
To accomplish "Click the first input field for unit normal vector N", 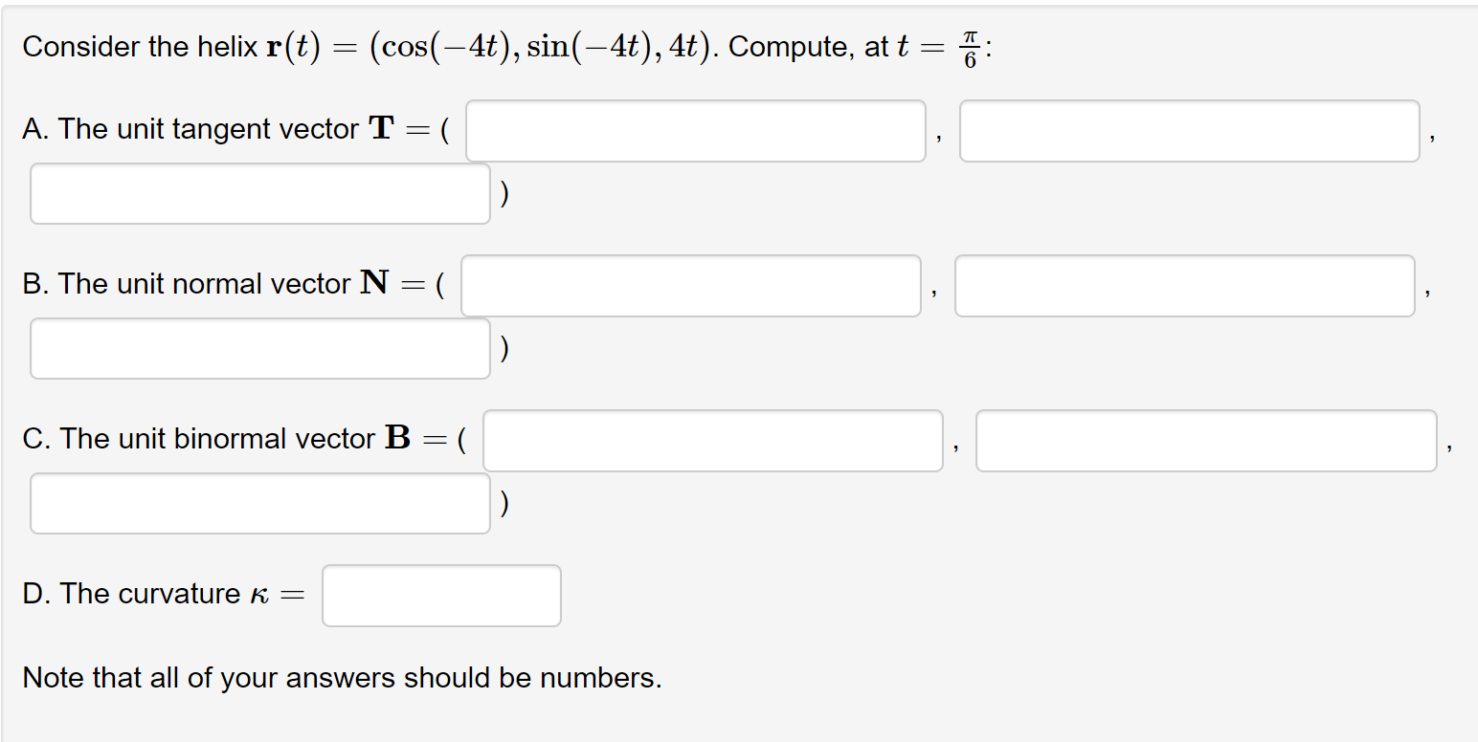I will (691, 285).
